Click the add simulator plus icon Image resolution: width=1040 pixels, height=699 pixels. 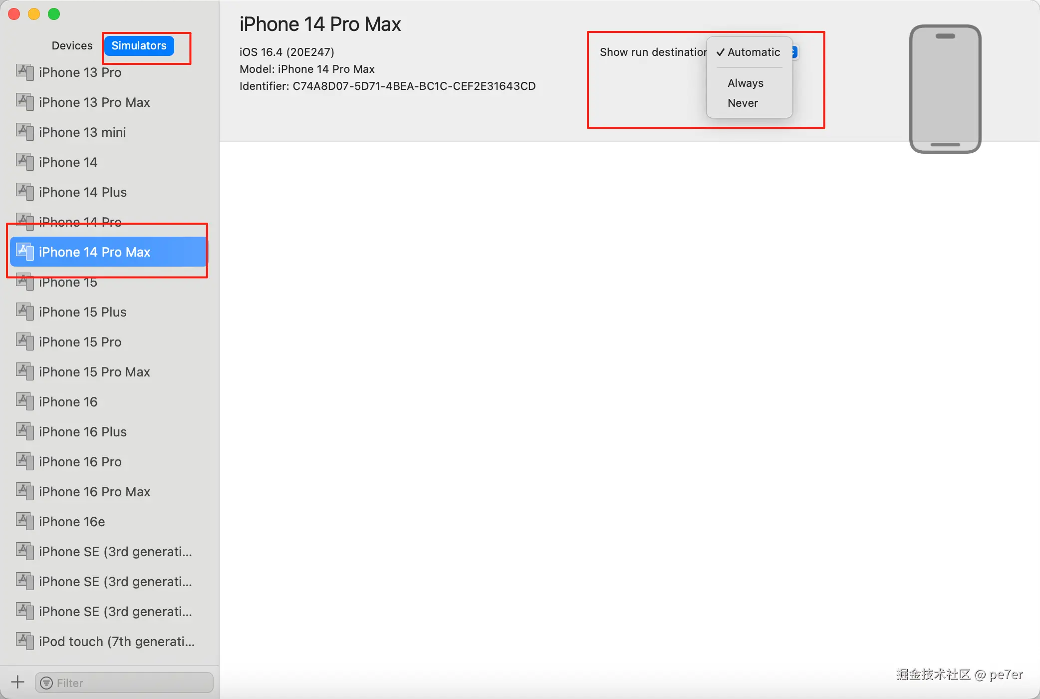coord(17,682)
